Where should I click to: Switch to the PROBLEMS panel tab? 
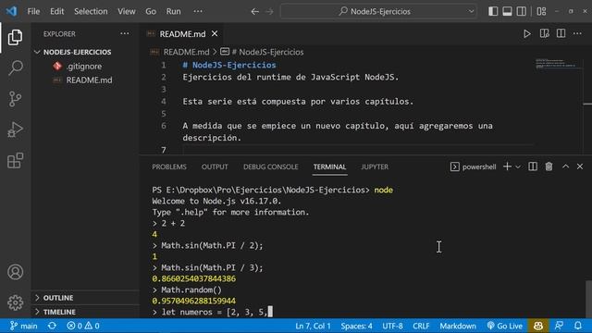169,166
